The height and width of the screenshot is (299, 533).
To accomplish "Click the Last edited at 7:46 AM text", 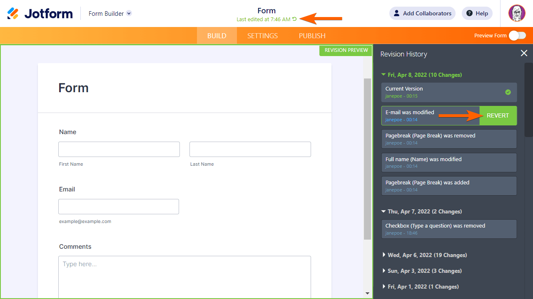I will pyautogui.click(x=264, y=20).
